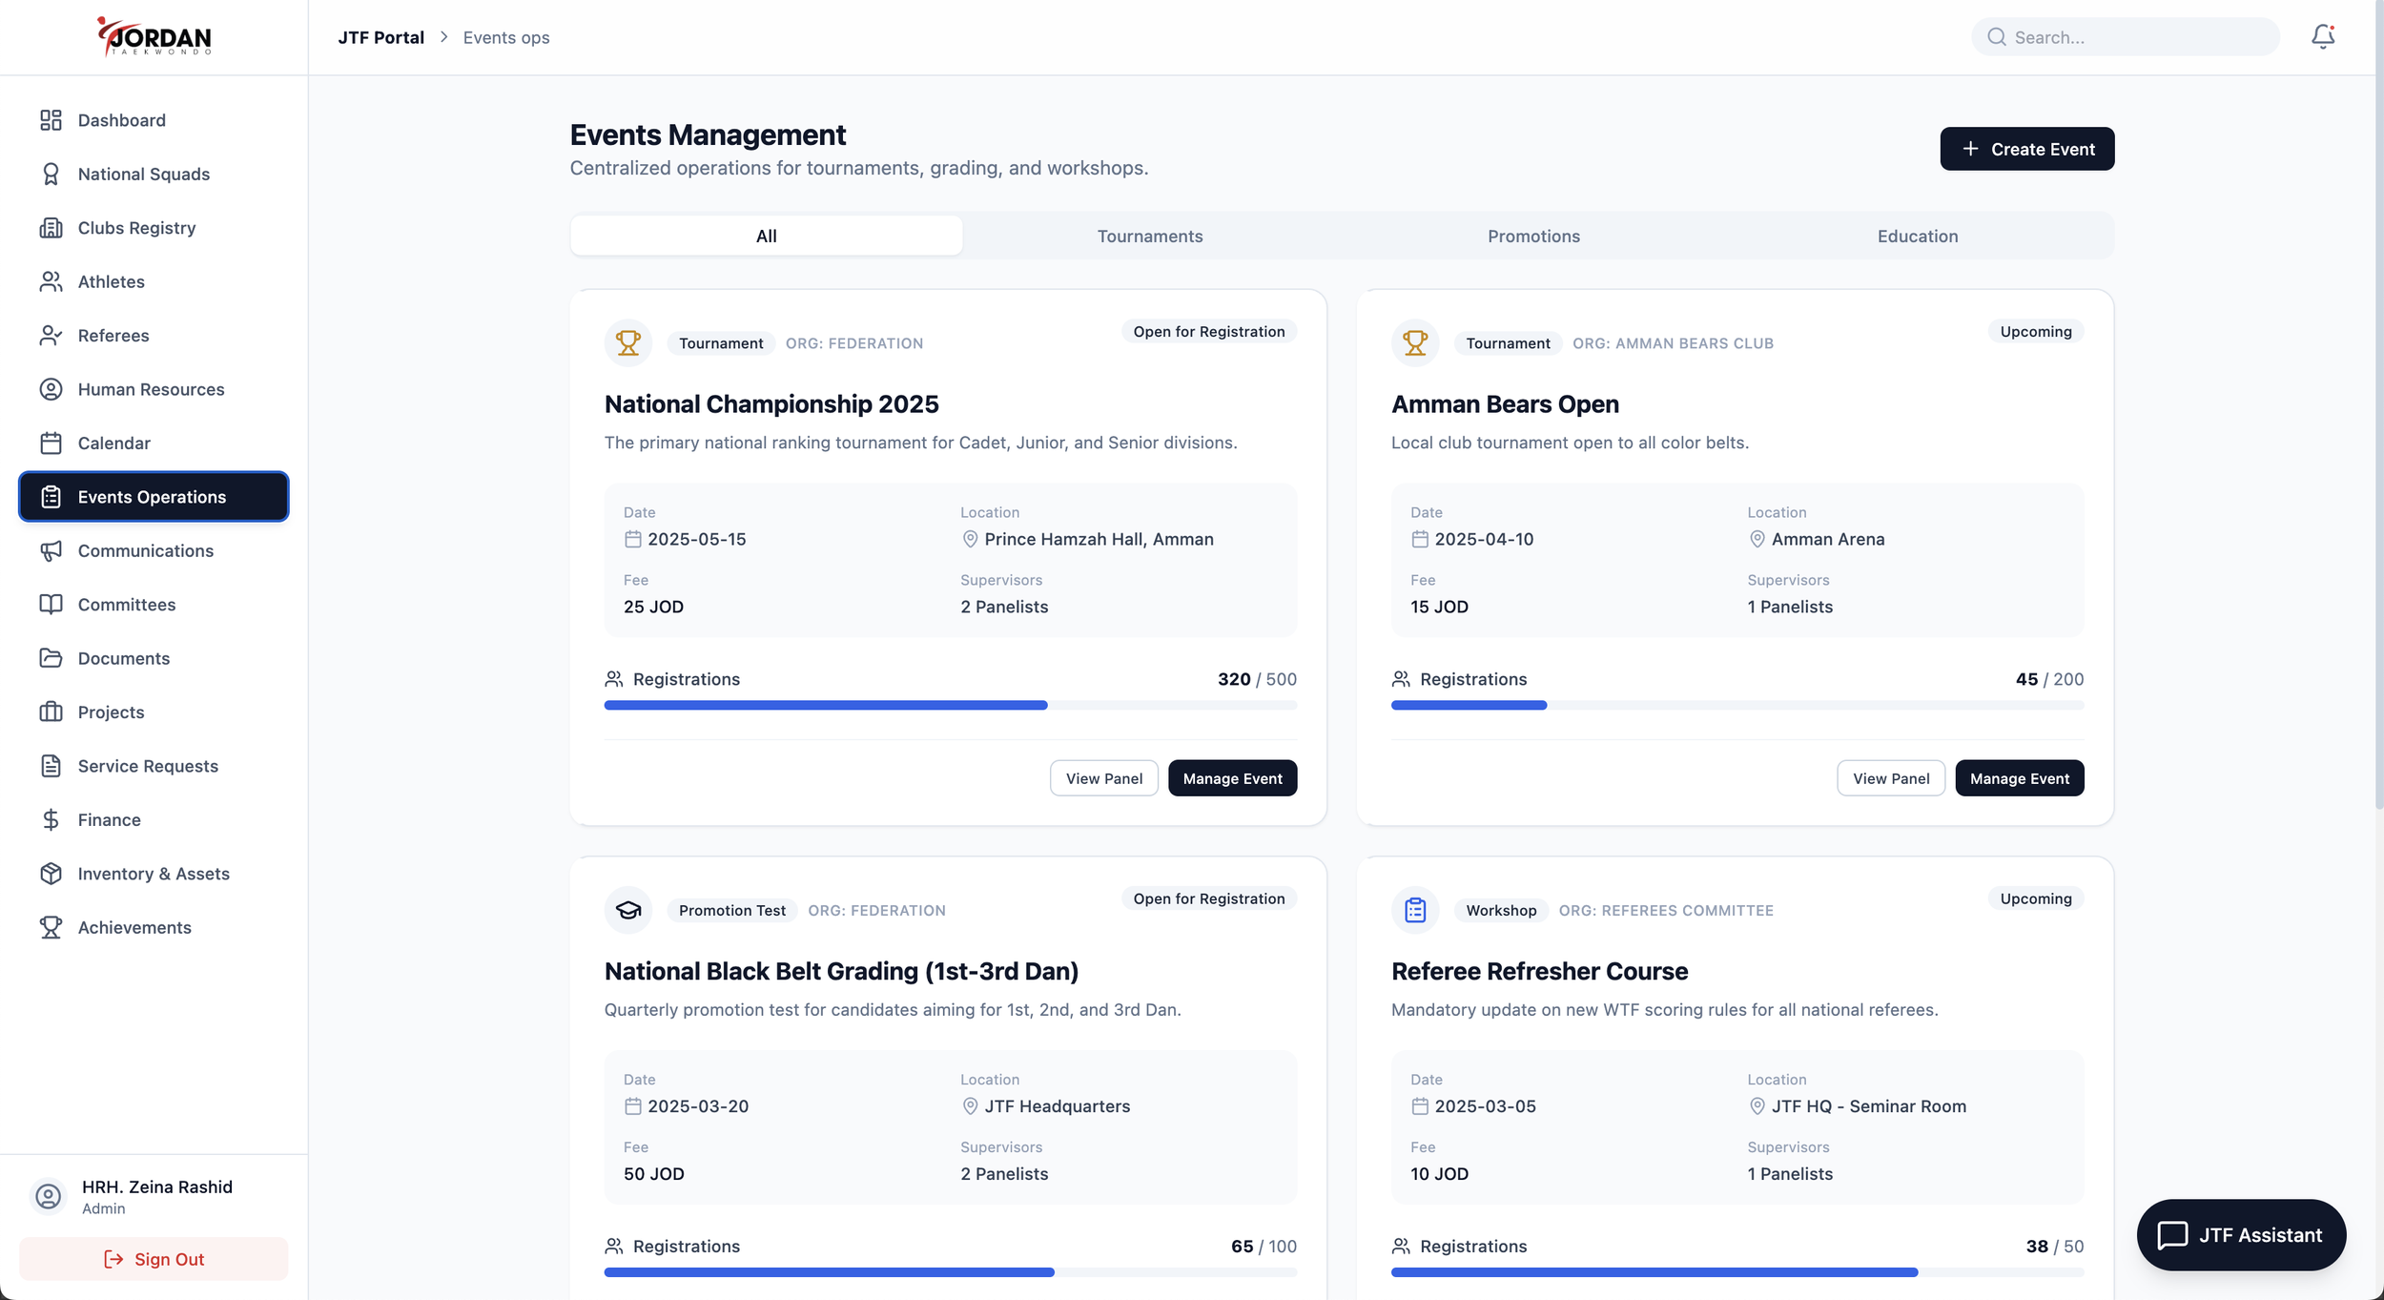Select the Promotions tab
The height and width of the screenshot is (1300, 2384).
[1533, 236]
